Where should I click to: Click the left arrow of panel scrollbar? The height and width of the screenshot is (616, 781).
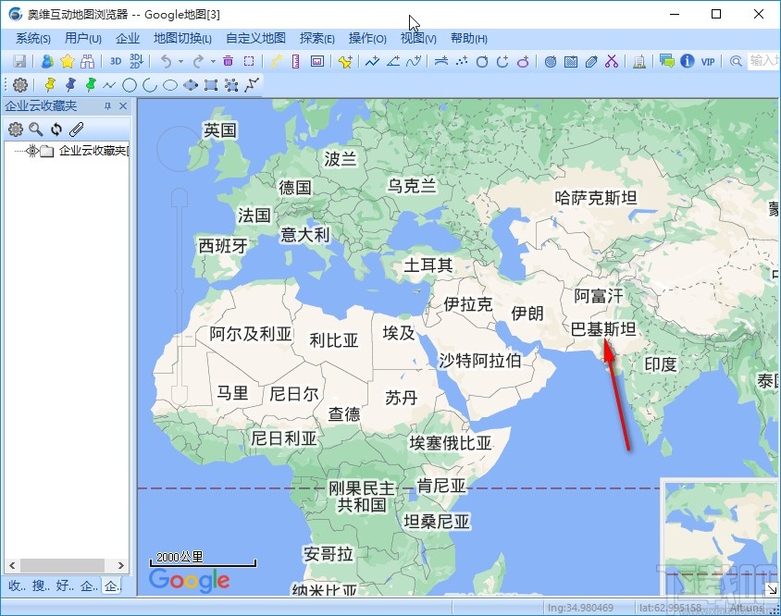point(12,565)
